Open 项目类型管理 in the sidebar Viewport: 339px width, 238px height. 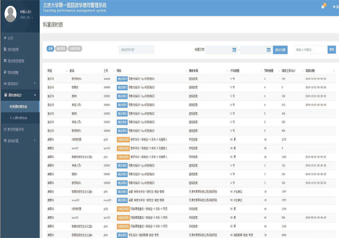(x=16, y=61)
